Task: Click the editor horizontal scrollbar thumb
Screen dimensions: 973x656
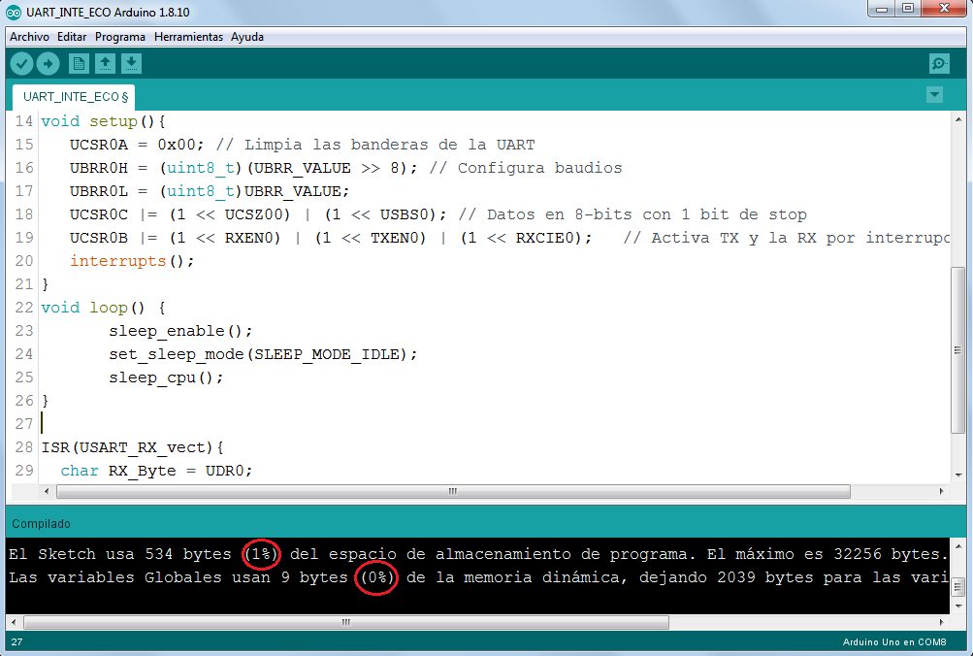Action: coord(453,491)
